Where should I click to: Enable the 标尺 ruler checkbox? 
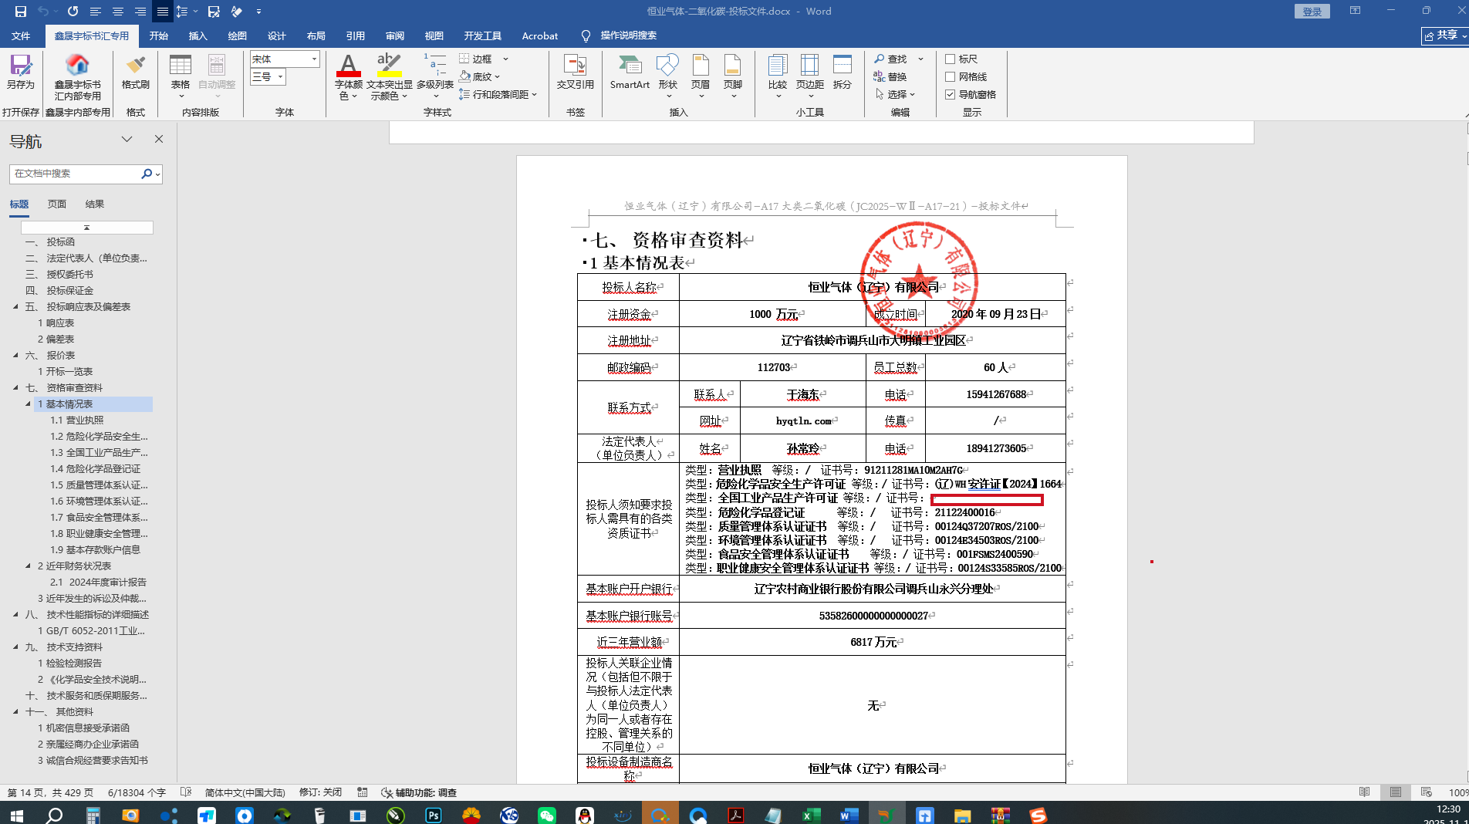point(951,59)
